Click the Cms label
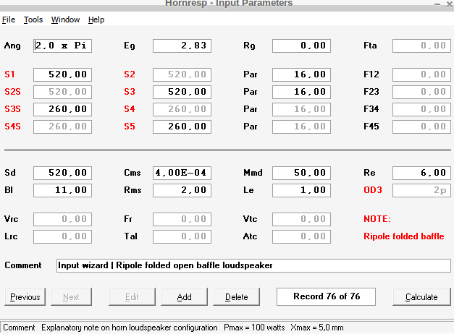The width and height of the screenshot is (454, 334). tap(133, 173)
